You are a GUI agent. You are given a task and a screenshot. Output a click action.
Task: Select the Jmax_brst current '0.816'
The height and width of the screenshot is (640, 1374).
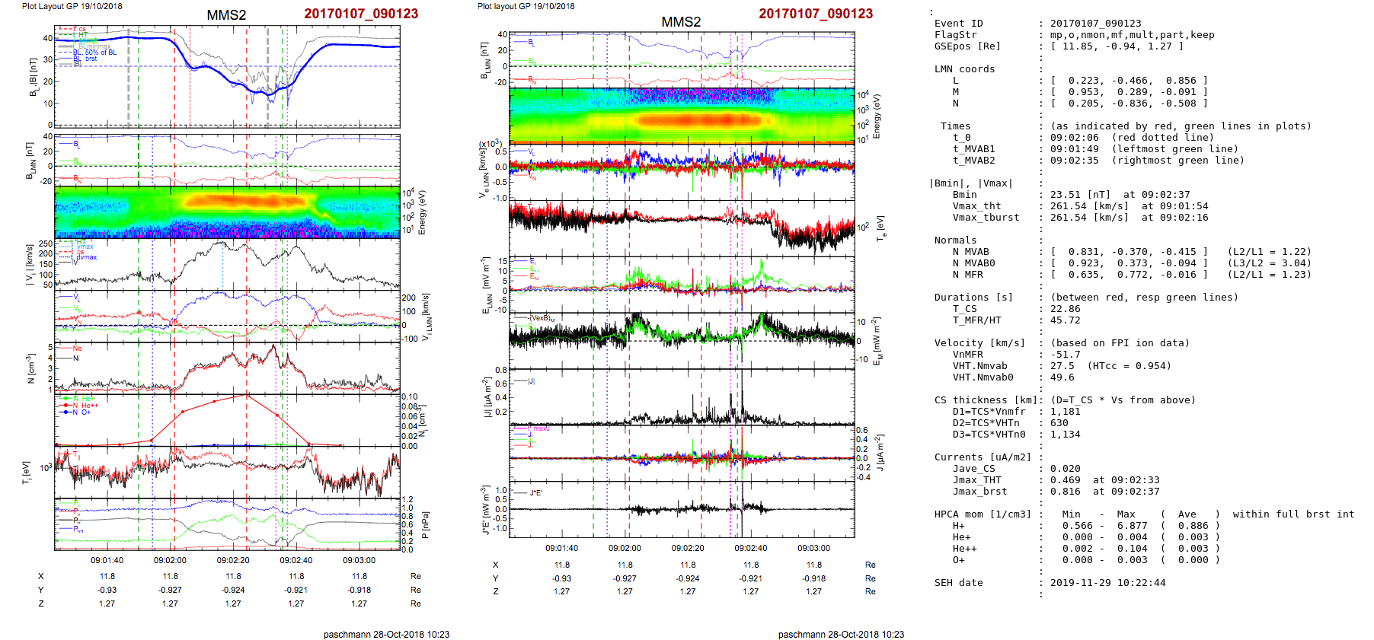1065,492
